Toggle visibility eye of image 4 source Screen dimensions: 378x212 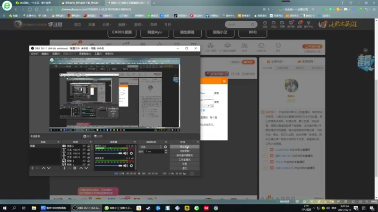pyautogui.click(x=84, y=161)
